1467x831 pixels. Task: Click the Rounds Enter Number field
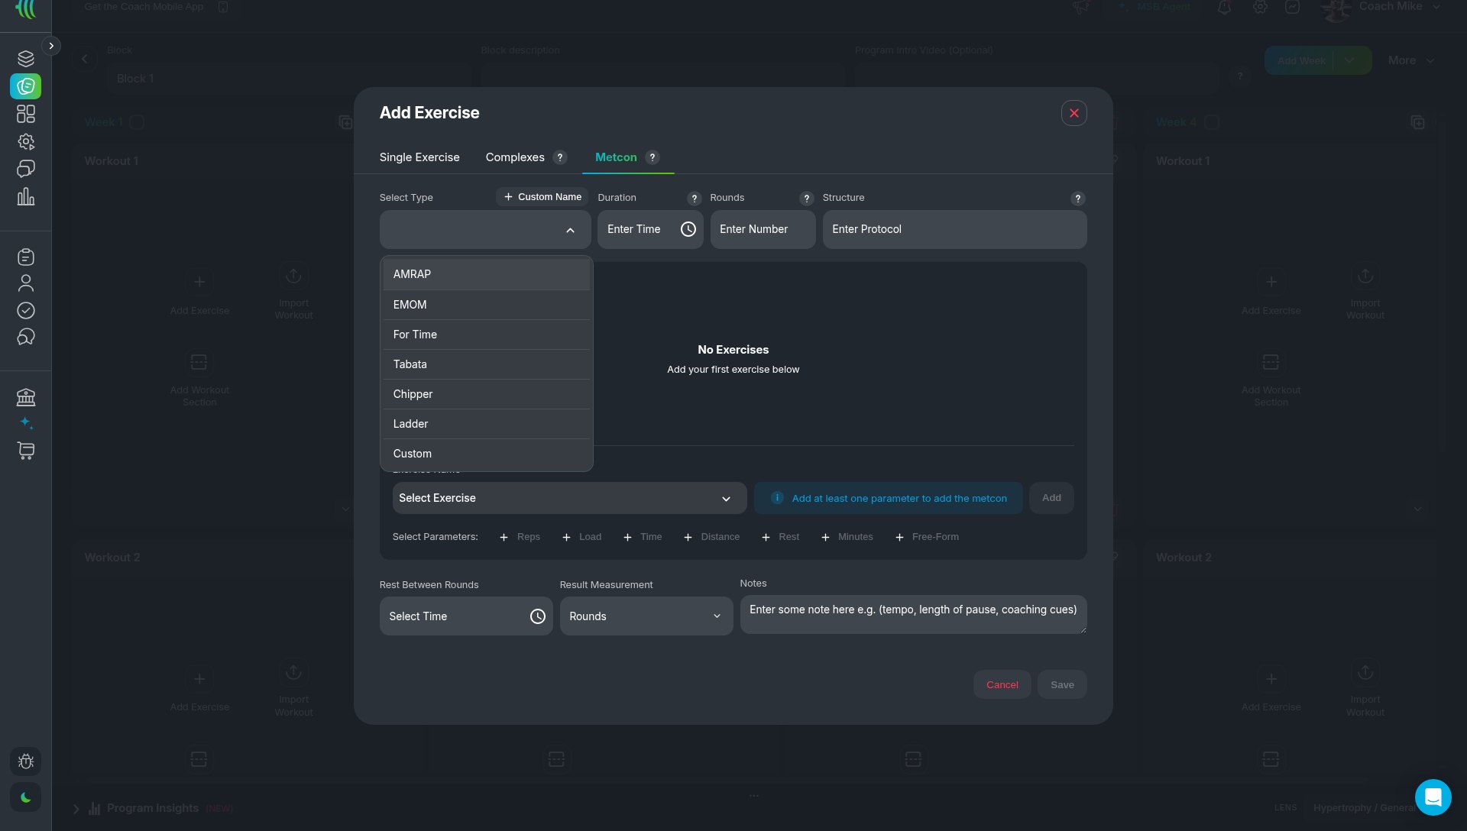763,230
